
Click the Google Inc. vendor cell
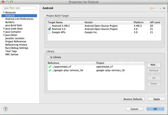tap(91, 32)
